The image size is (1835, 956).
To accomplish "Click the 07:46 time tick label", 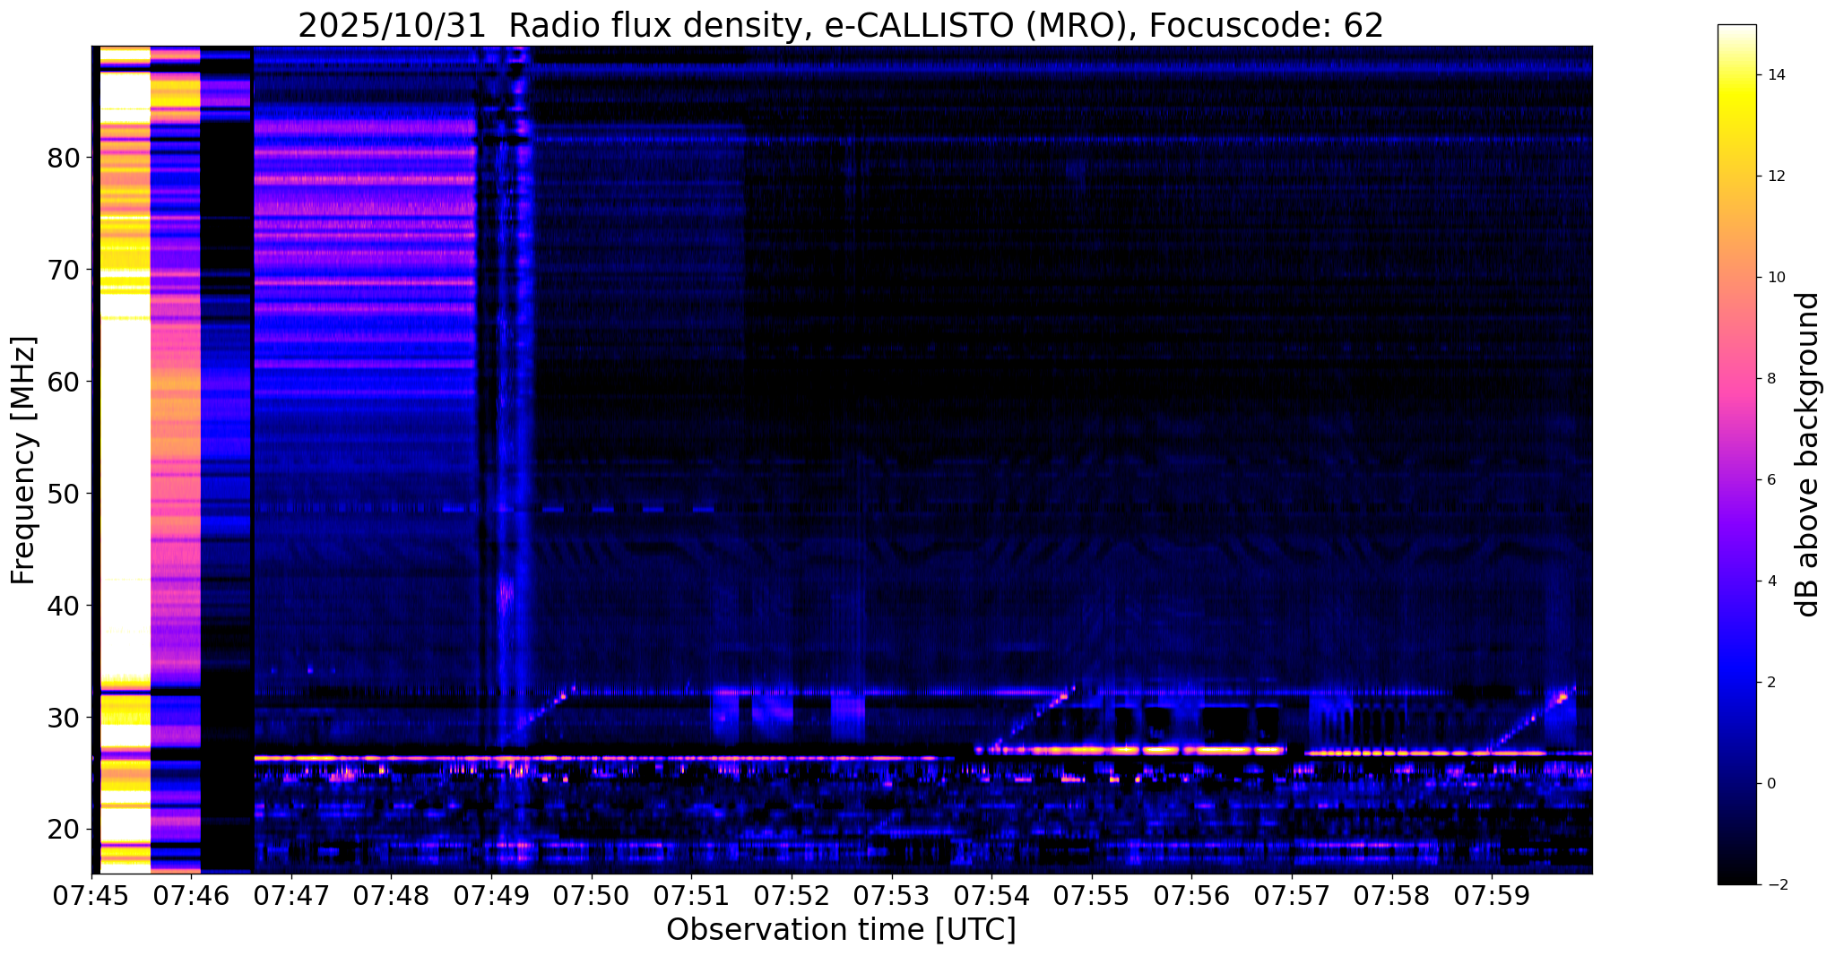I will point(191,894).
